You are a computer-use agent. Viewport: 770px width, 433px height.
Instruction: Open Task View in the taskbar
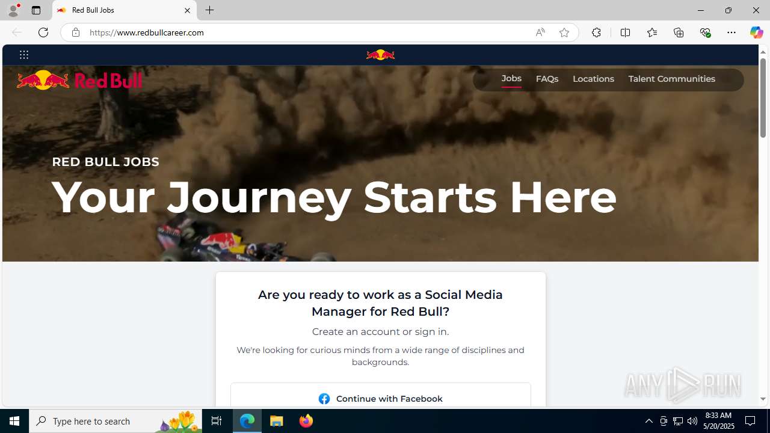point(217,421)
